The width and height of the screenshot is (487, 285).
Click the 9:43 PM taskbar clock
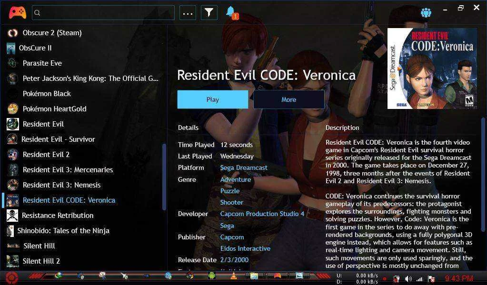pyautogui.click(x=459, y=278)
